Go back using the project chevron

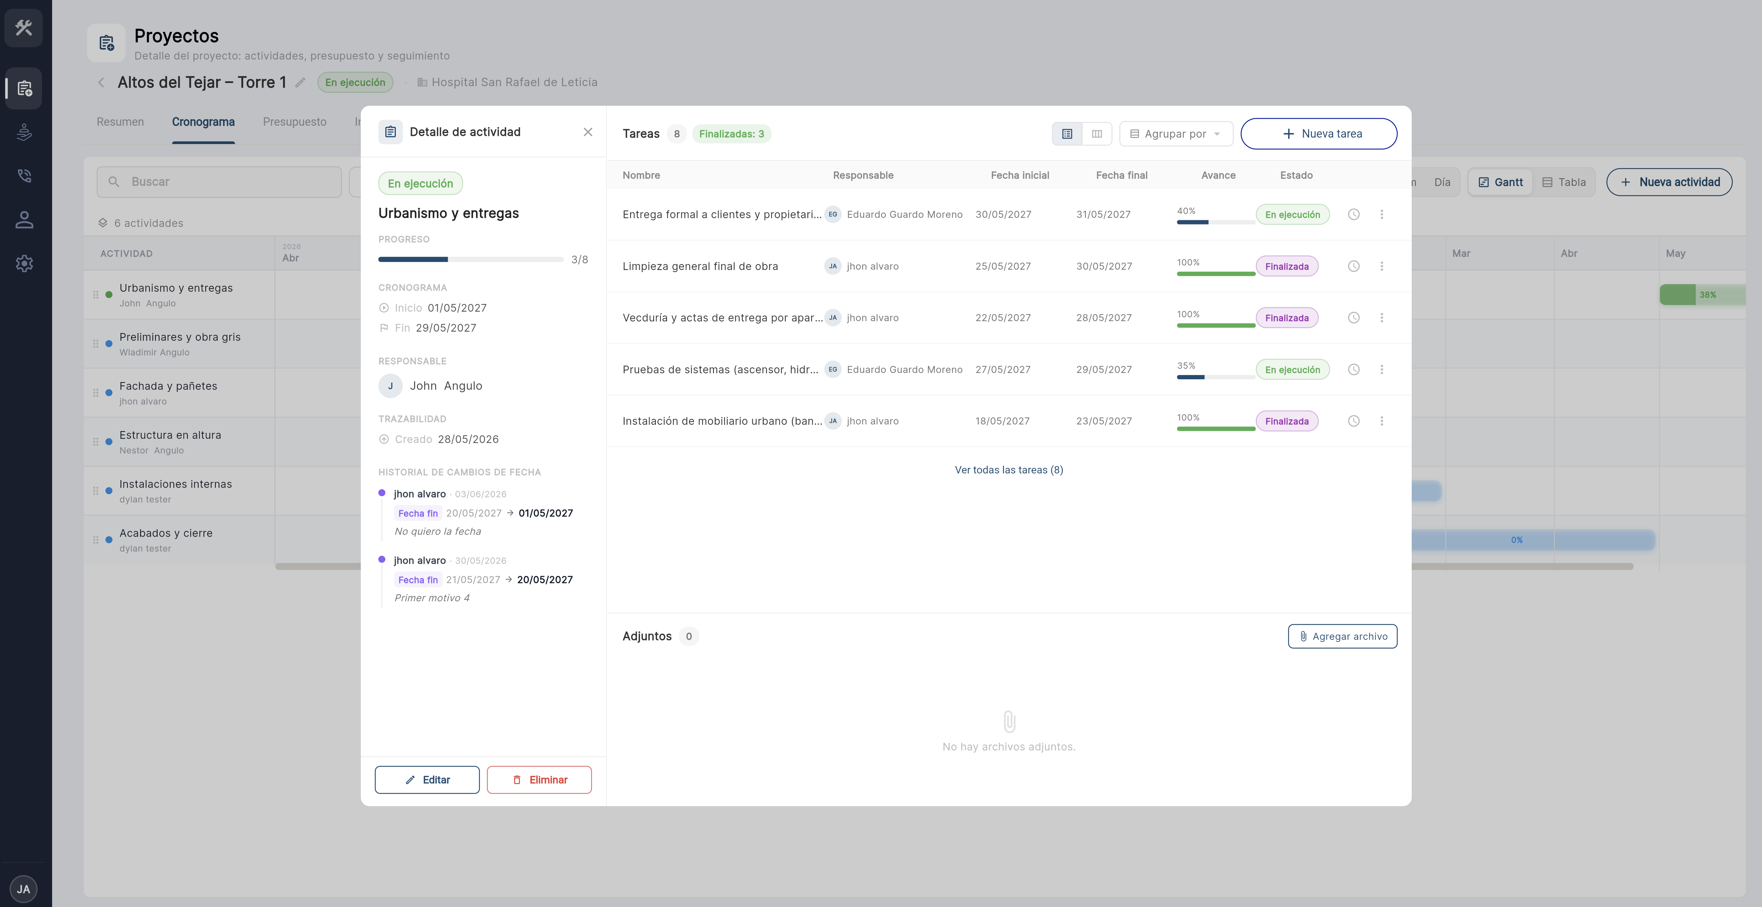pos(101,82)
